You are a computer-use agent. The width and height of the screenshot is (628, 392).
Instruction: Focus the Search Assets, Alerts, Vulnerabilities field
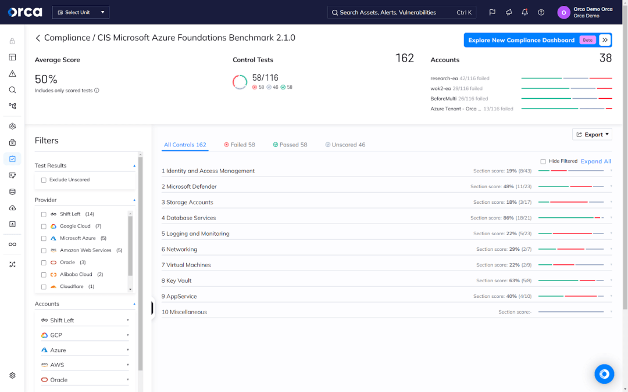coord(402,12)
